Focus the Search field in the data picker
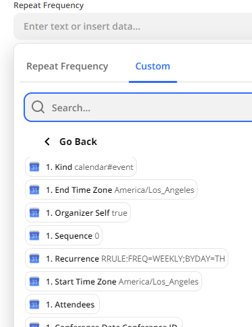The width and height of the screenshot is (252, 327). pos(138,107)
